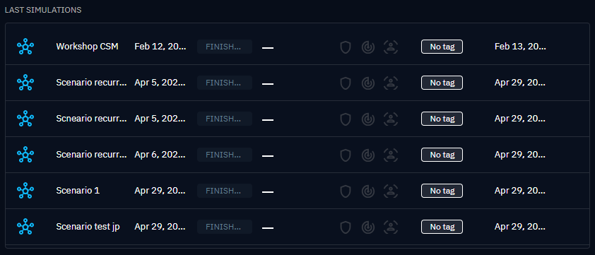The width and height of the screenshot is (595, 255).
Task: Click the person scan icon in Scenario 1 row
Action: 391,191
